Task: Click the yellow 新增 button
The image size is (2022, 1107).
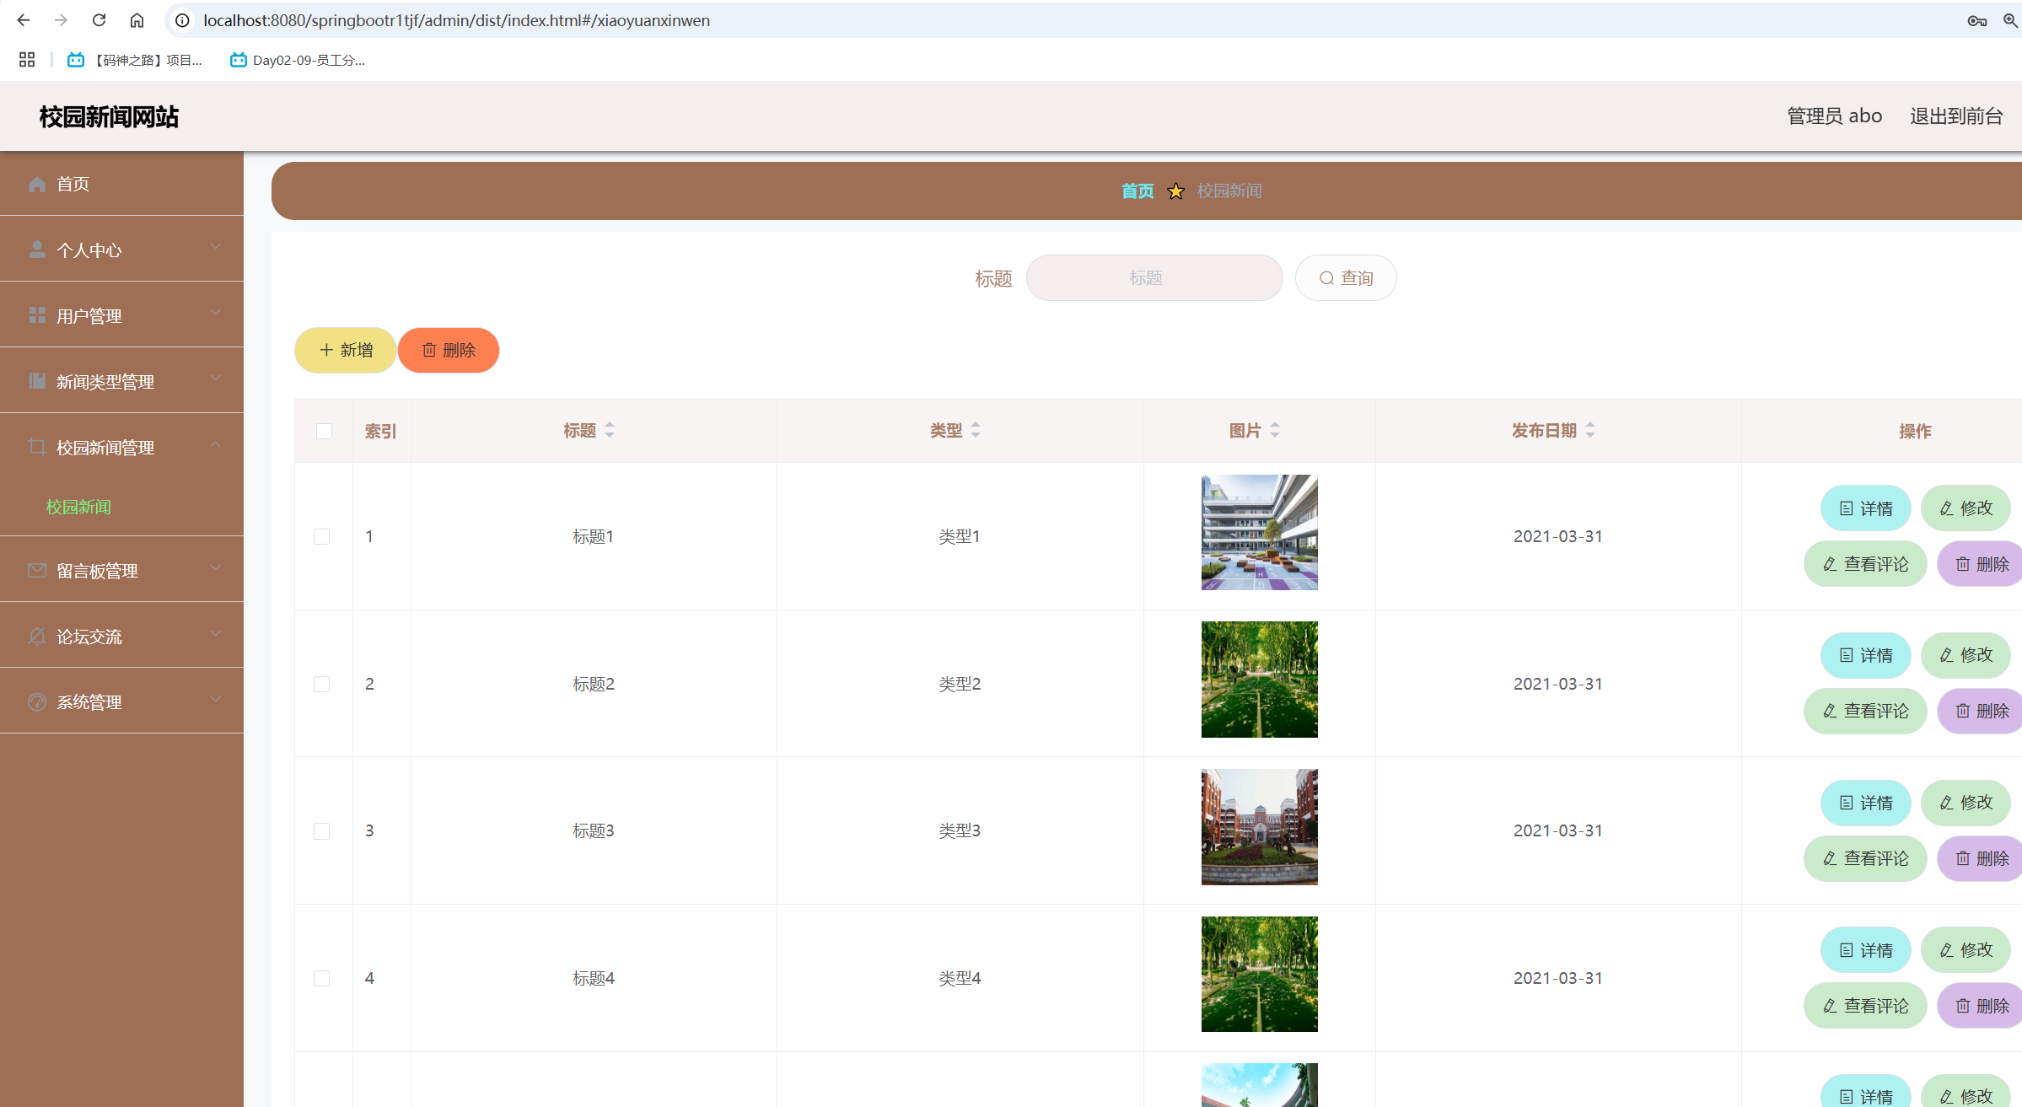Action: coord(346,350)
